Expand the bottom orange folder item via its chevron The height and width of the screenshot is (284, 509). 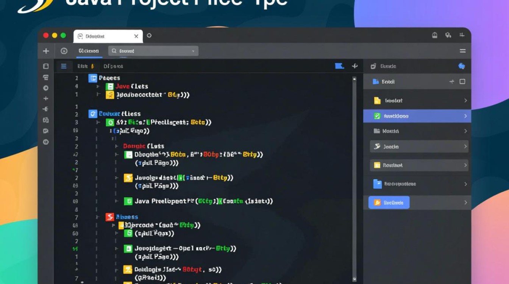pos(466,203)
